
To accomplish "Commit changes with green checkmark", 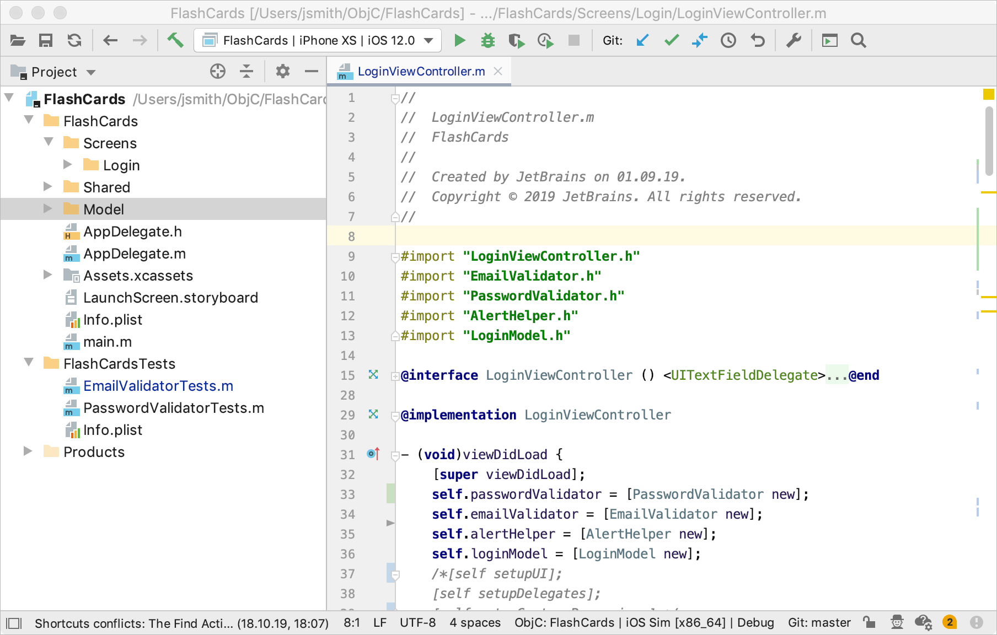I will click(x=671, y=40).
